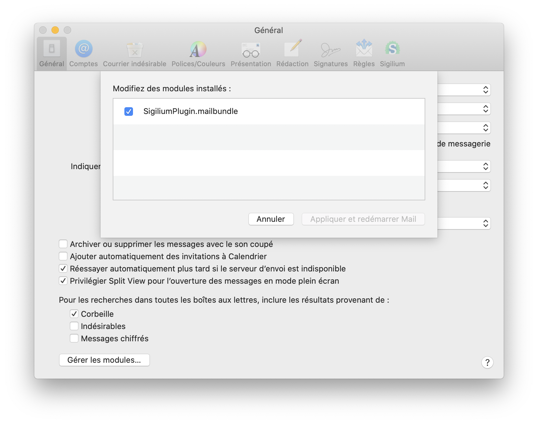The image size is (538, 424).
Task: Include Indésirables in search results
Action: coord(74,326)
